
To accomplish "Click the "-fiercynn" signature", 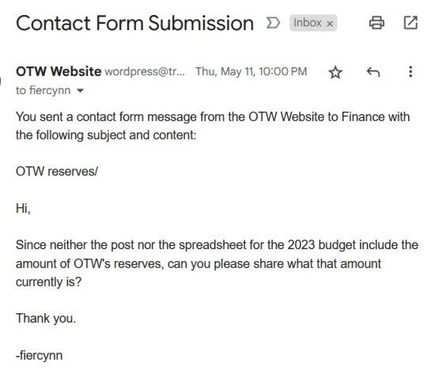I will tap(40, 355).
